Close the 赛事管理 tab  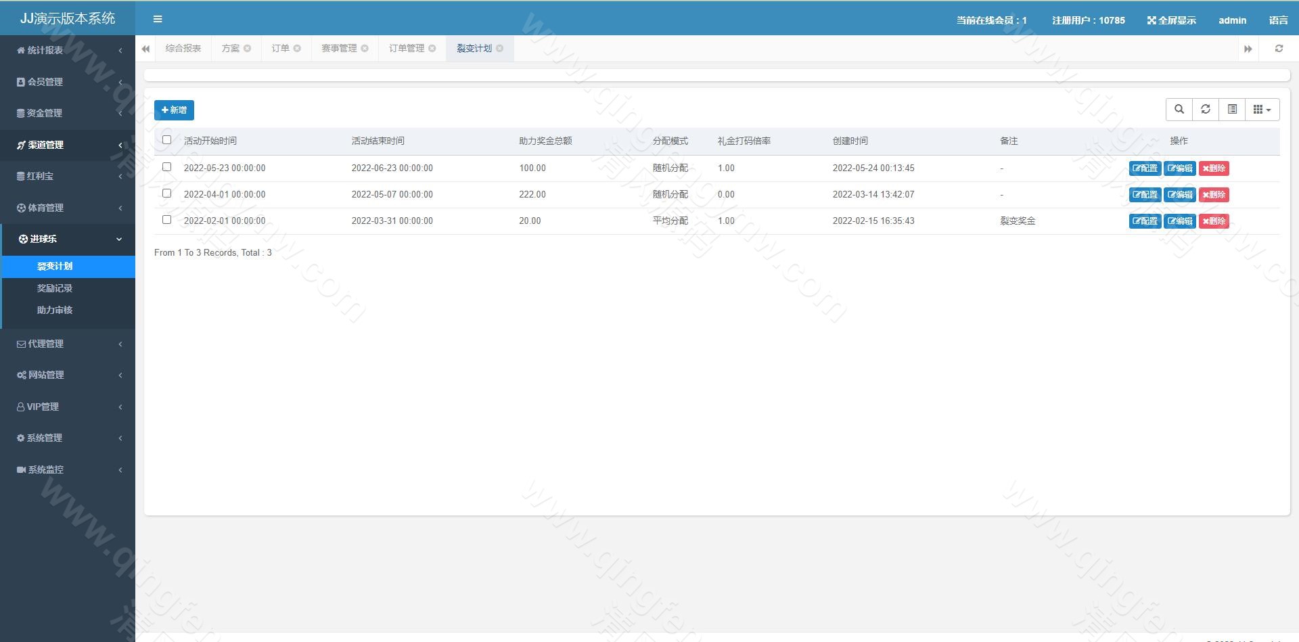(x=365, y=48)
